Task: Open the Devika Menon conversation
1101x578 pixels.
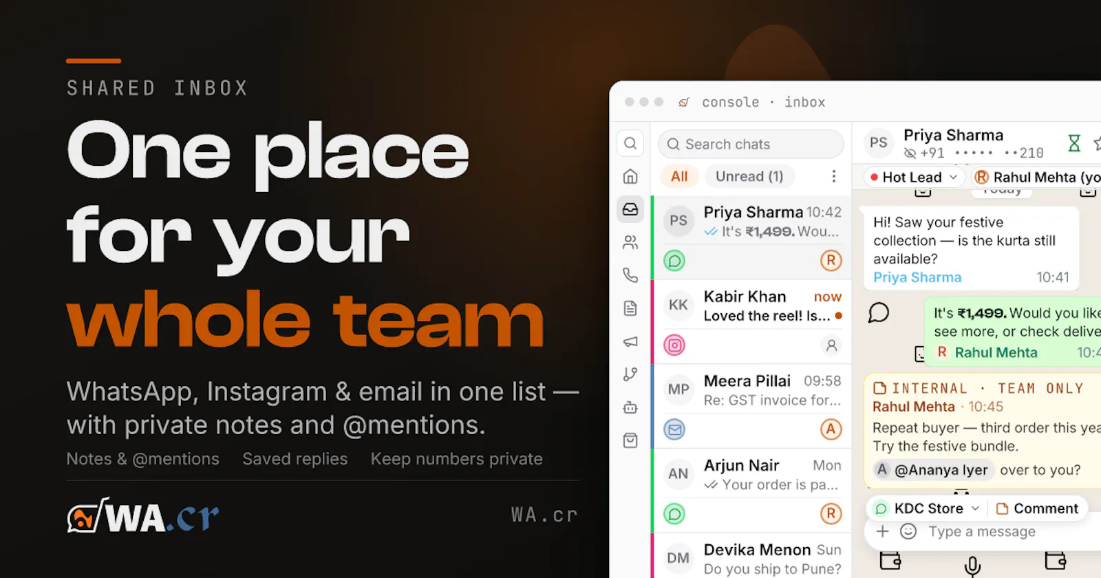Action: 752,556
